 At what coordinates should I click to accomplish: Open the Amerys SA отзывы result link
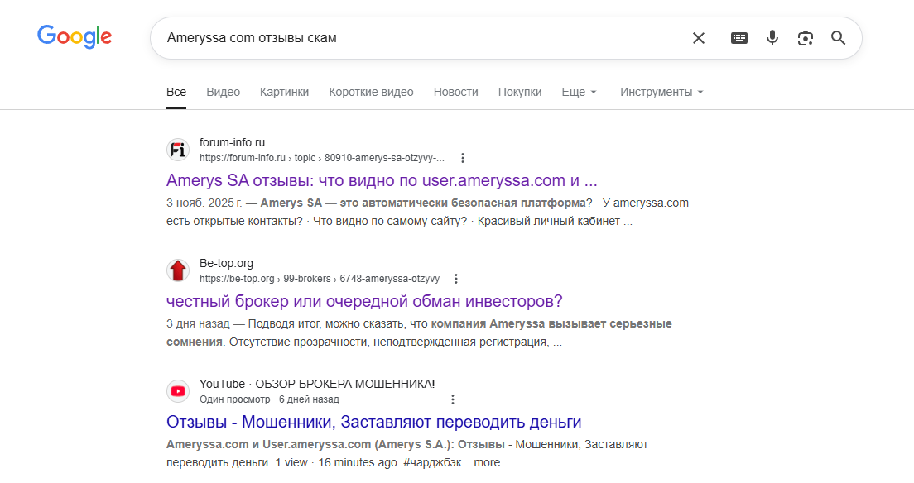(382, 180)
